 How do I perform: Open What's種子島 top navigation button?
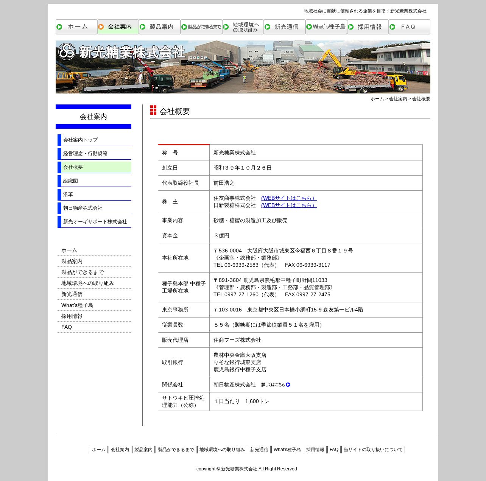point(326,27)
